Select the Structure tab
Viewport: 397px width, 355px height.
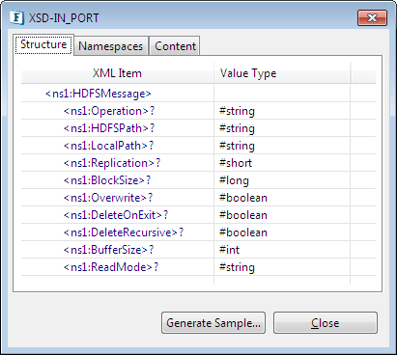43,44
